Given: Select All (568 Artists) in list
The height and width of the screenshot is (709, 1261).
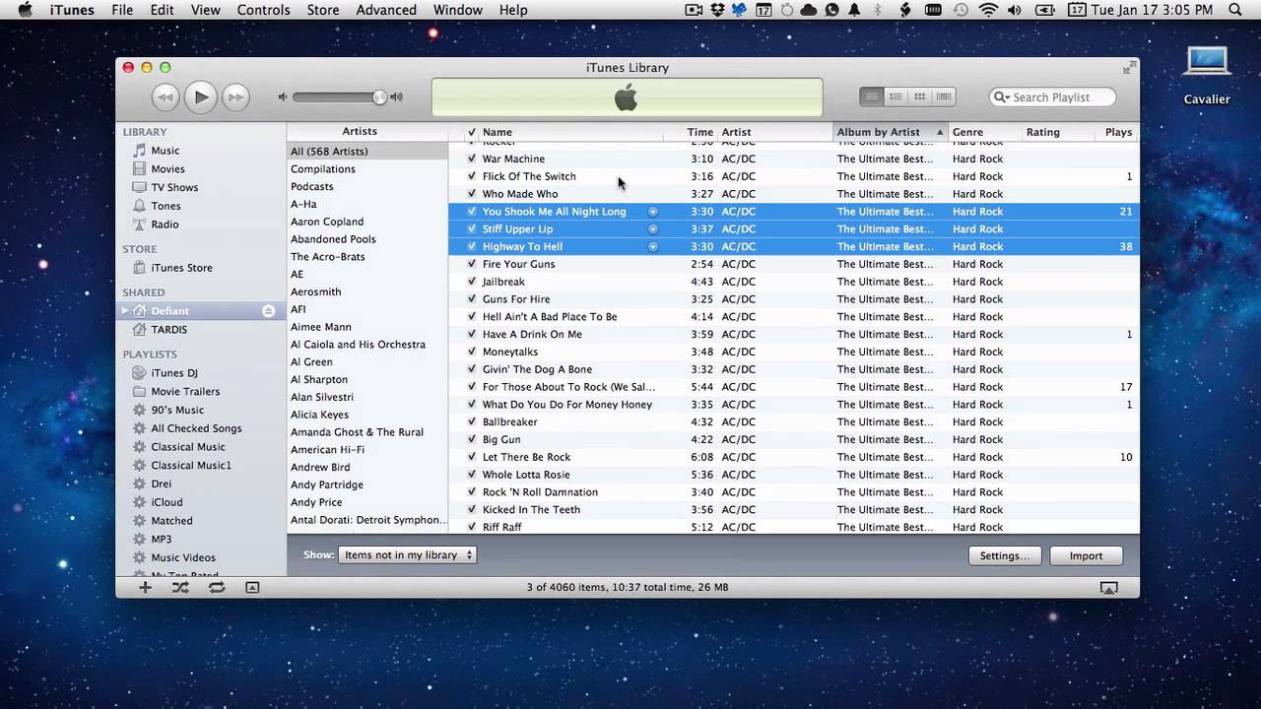Looking at the screenshot, I should point(365,152).
